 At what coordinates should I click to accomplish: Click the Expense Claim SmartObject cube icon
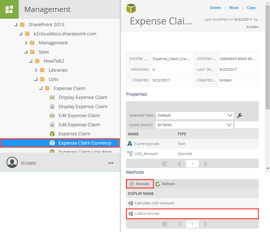52,134
